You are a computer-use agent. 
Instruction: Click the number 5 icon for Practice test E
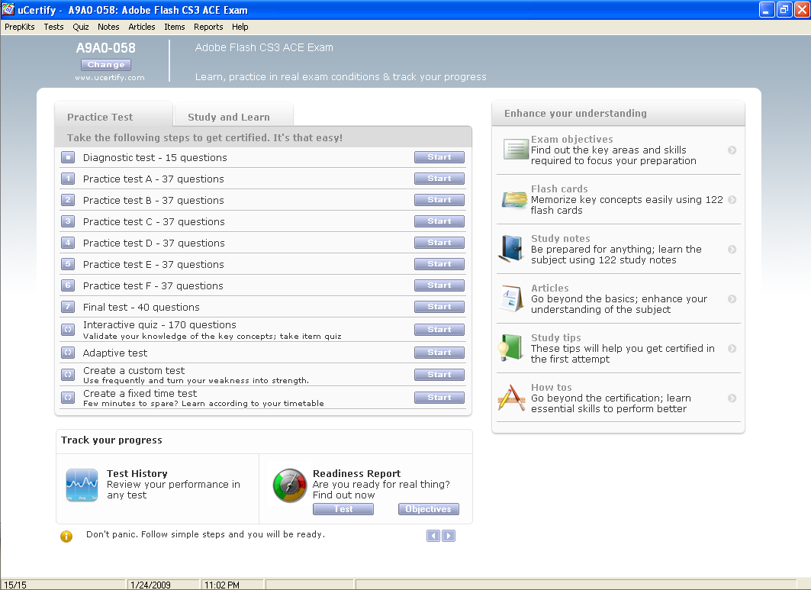[68, 264]
